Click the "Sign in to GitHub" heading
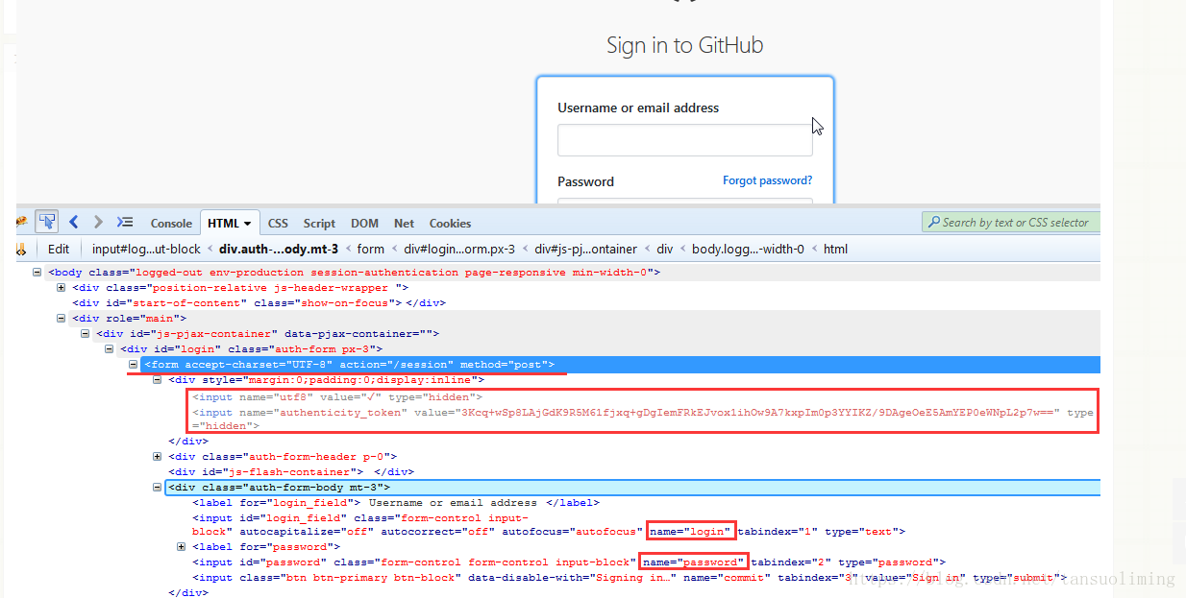The height and width of the screenshot is (598, 1186). pos(684,45)
